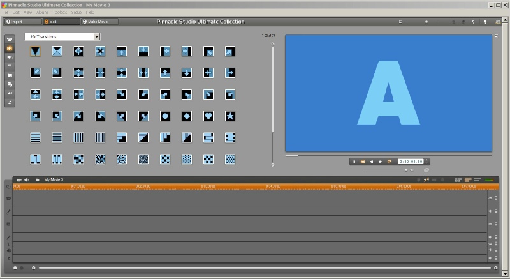Select the heart-shaped transition thumbnail
The width and height of the screenshot is (510, 279).
208,116
